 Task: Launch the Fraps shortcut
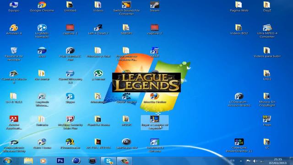point(267,121)
